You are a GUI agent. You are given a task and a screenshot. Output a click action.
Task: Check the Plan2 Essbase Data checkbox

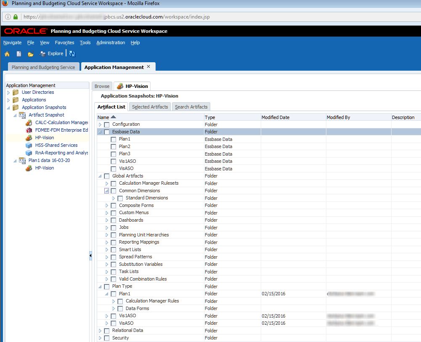click(x=114, y=146)
